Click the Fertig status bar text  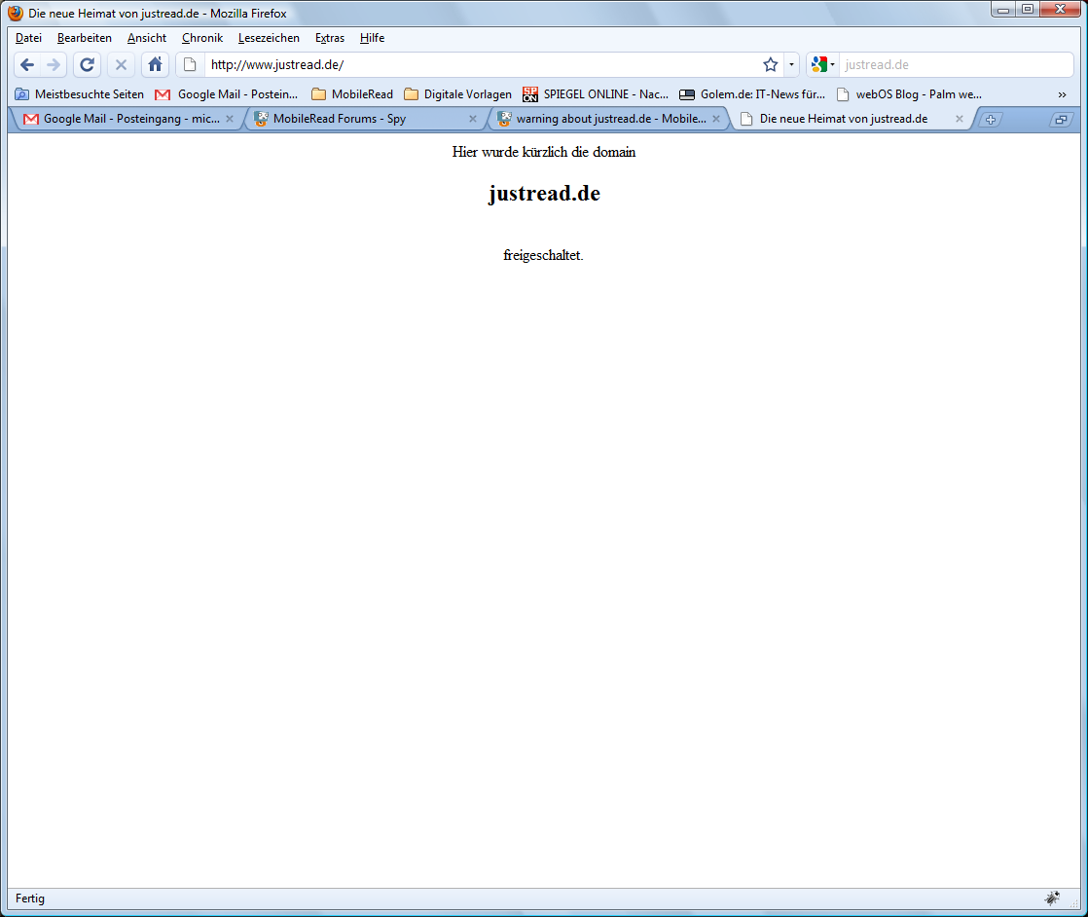[30, 899]
